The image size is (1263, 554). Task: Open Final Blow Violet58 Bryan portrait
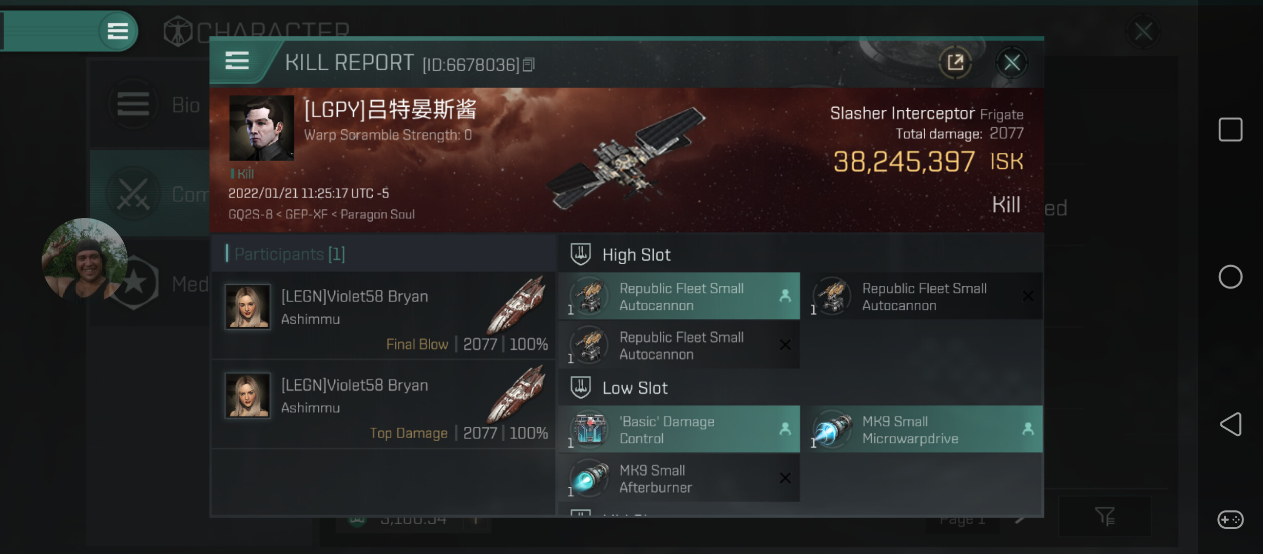tap(247, 306)
